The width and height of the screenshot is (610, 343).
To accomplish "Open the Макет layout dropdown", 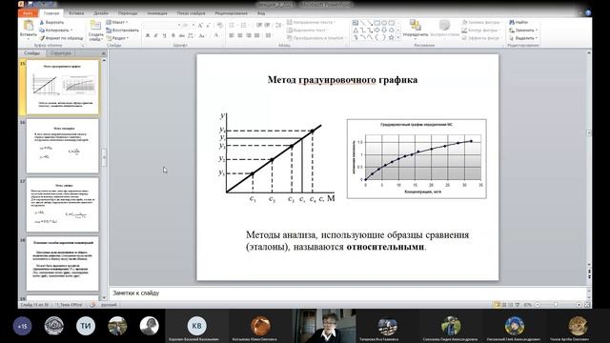I will click(x=116, y=22).
